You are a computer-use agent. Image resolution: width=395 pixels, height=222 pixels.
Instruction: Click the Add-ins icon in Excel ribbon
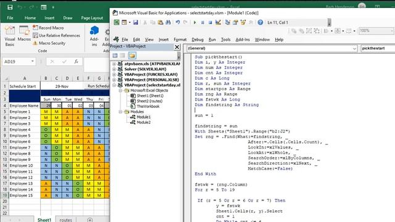[94, 36]
